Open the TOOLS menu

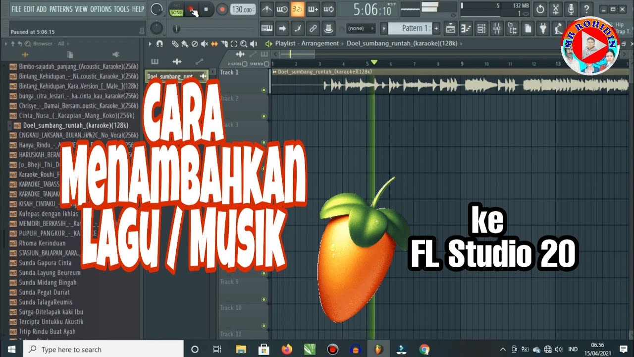click(x=122, y=9)
